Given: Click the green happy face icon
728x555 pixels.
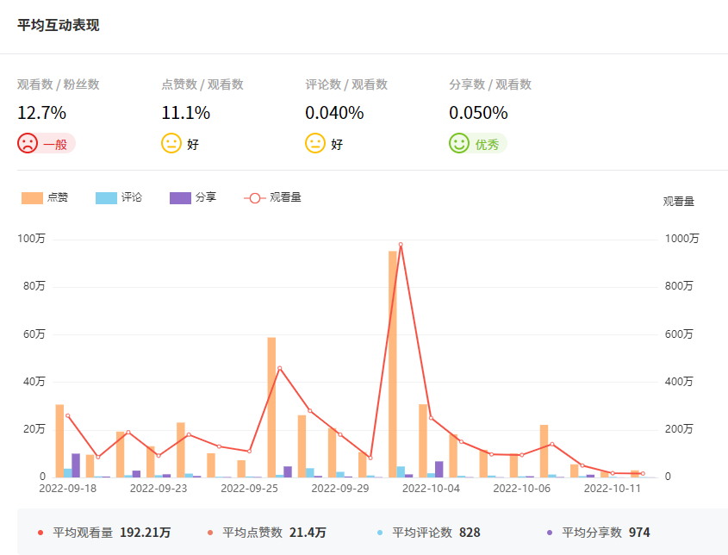Looking at the screenshot, I should coord(459,144).
